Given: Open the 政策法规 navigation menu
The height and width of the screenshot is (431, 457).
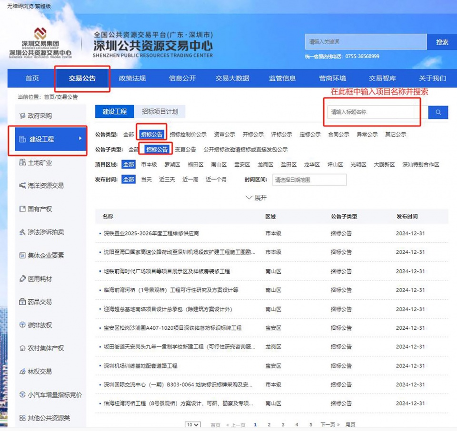Looking at the screenshot, I should click(132, 78).
